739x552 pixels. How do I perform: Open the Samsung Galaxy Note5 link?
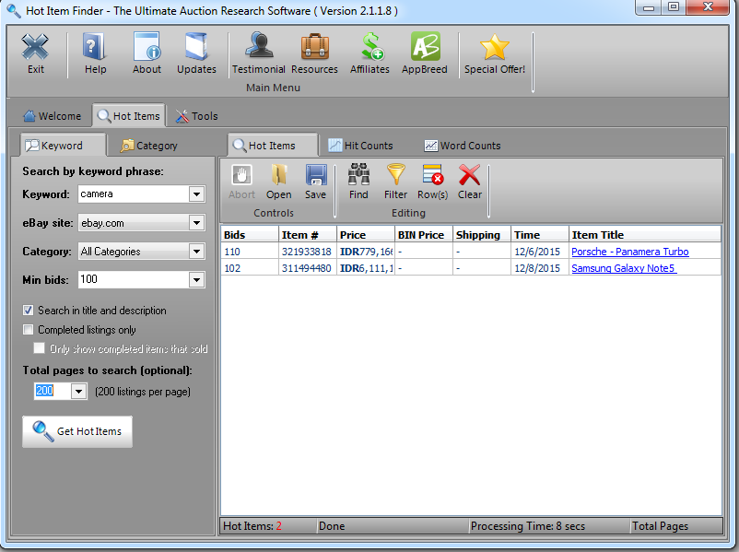pos(623,268)
